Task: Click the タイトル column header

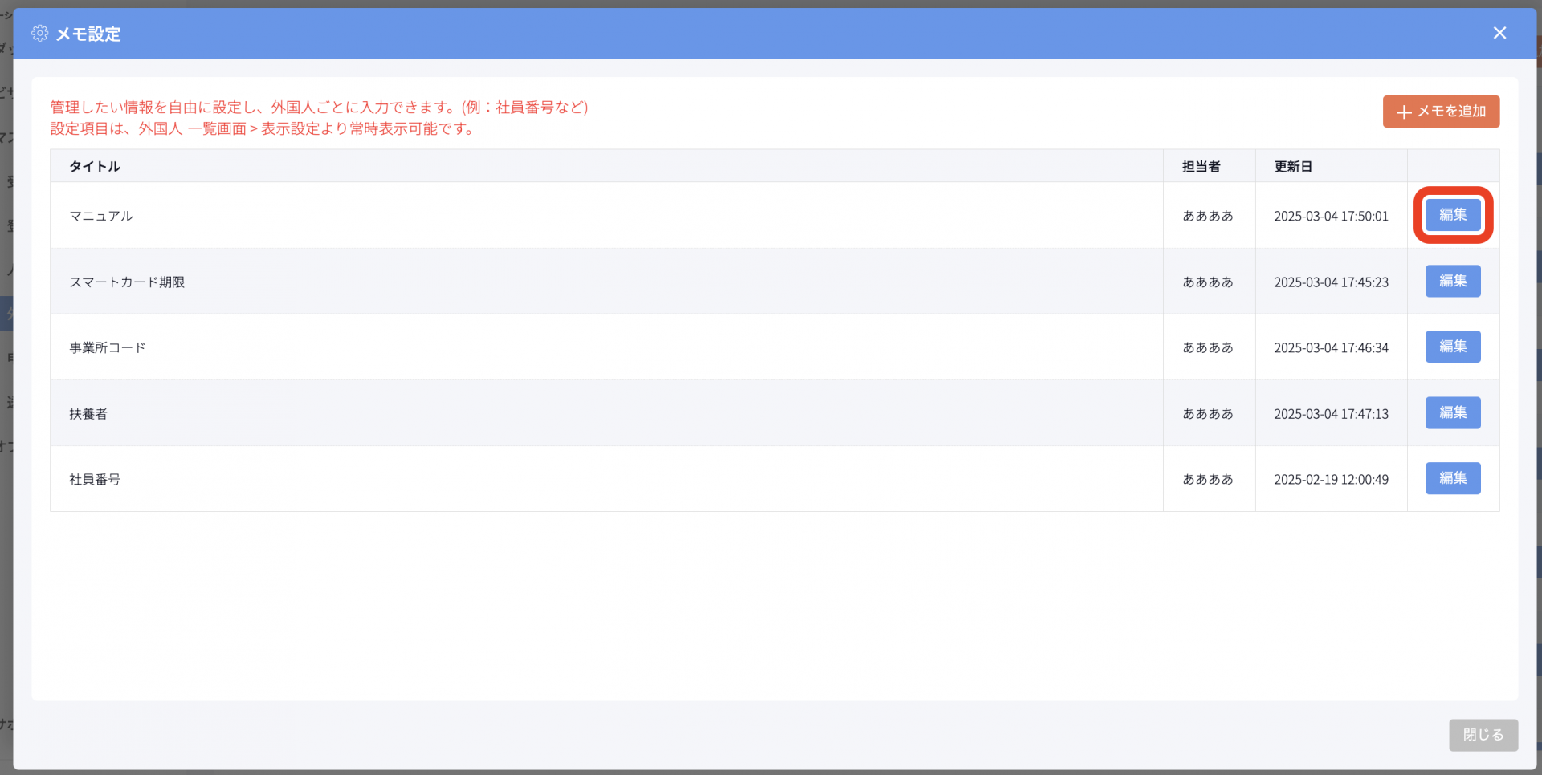Action: (95, 166)
